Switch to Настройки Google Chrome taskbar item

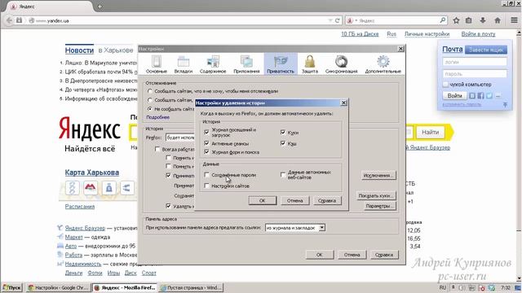point(58,287)
